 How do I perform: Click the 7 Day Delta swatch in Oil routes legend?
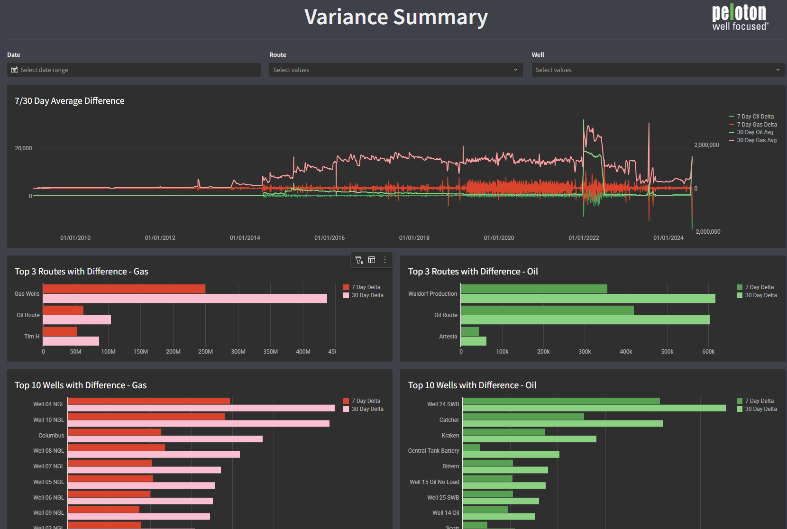(x=740, y=287)
